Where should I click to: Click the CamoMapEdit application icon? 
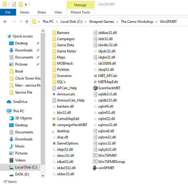coord(54,119)
